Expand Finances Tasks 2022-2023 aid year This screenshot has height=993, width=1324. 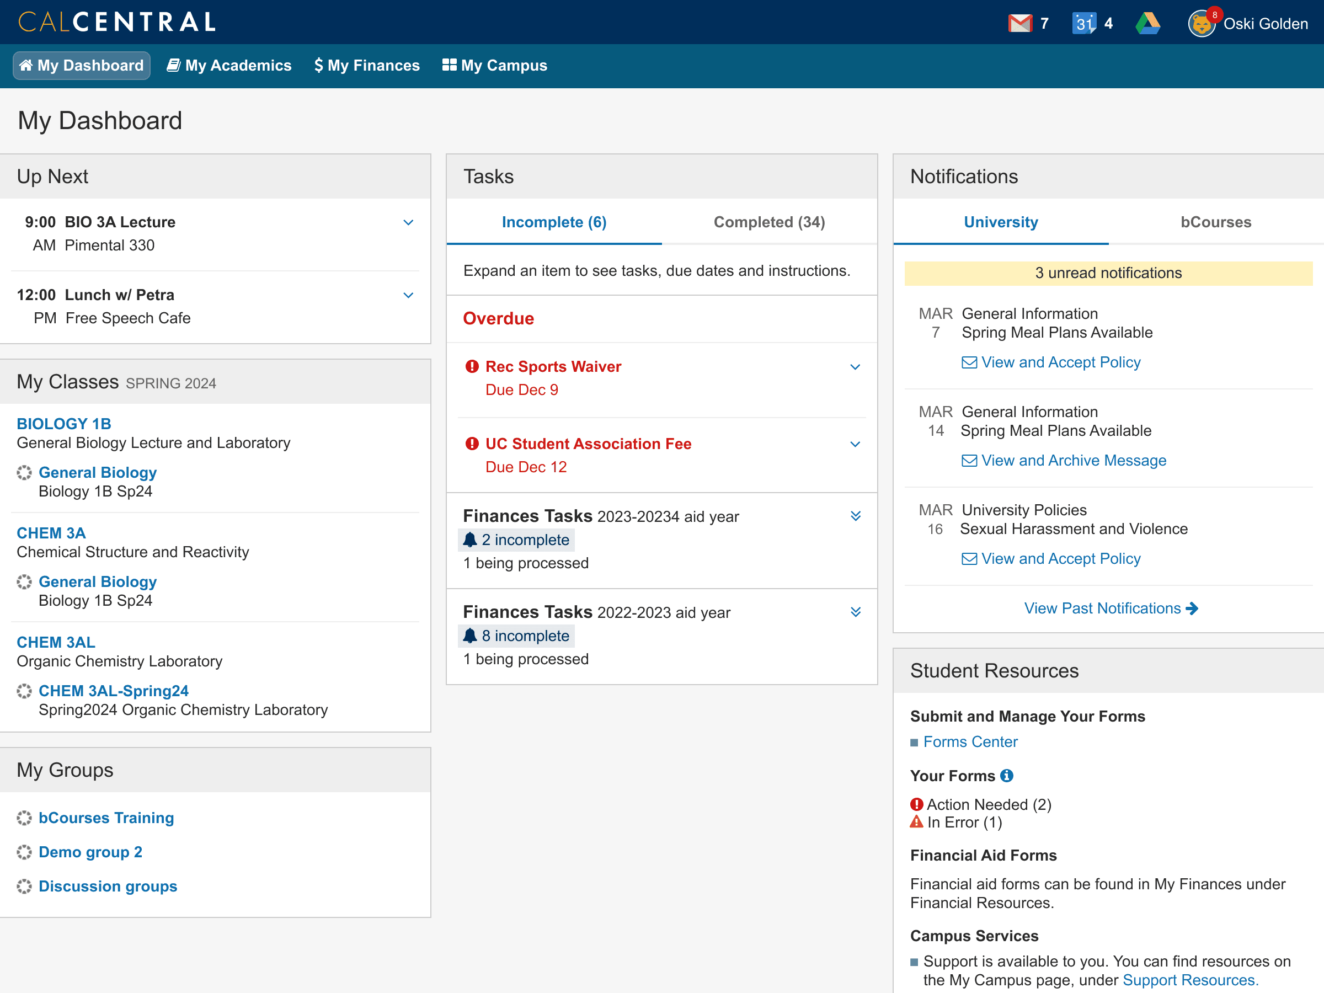click(855, 612)
